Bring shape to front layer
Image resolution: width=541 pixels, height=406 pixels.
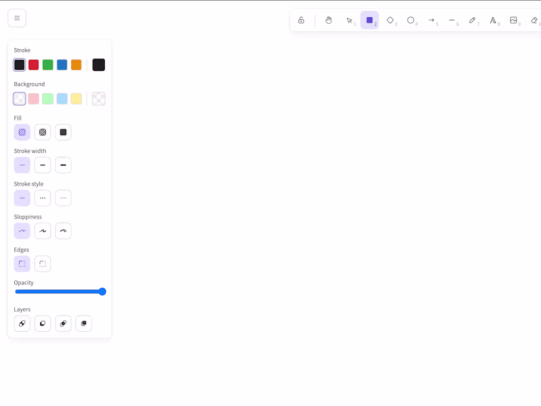coord(84,323)
